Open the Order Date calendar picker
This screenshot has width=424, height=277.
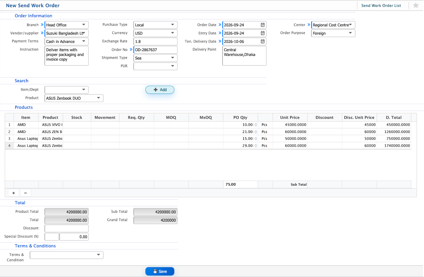pos(263,25)
